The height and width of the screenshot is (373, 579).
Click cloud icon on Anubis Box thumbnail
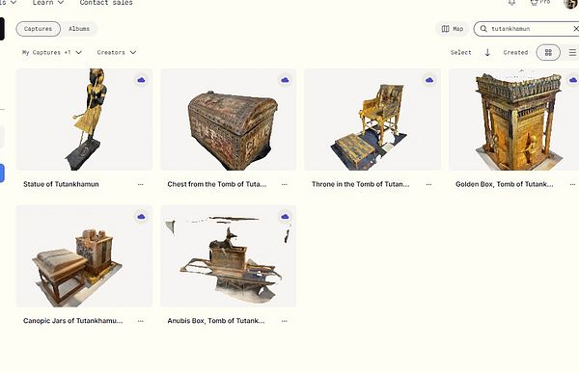pos(285,217)
